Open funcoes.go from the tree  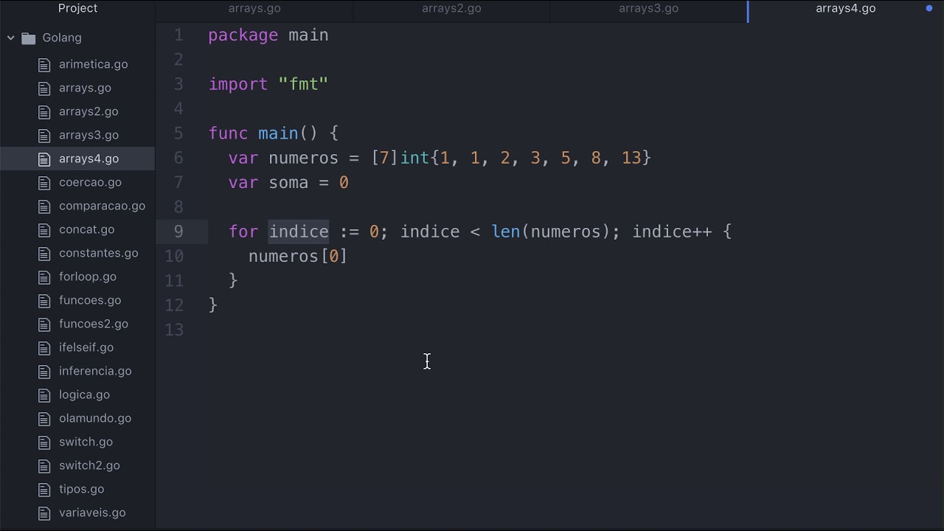click(90, 300)
